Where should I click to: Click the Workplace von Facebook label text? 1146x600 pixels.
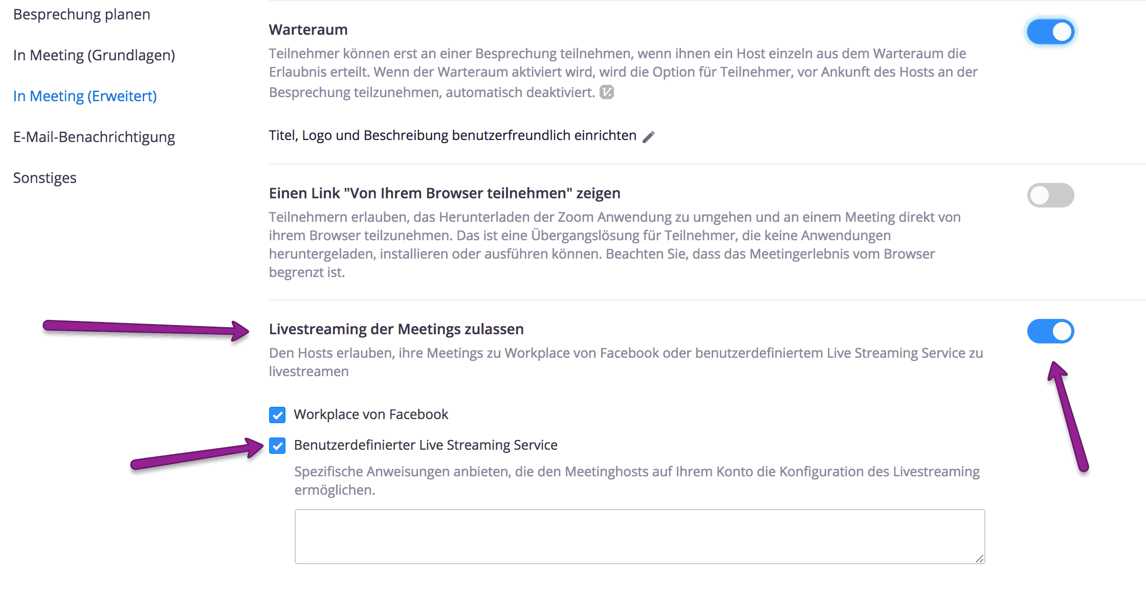(x=370, y=414)
